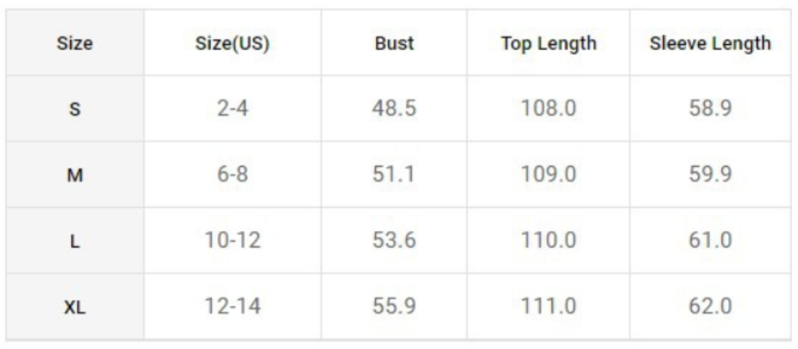Select the 108.0 top length value
The image size is (798, 349).
(x=548, y=109)
